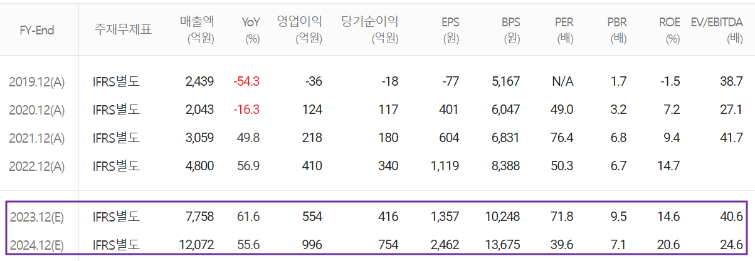Select the 2020.12(A) row label
This screenshot has height=261, width=755.
(x=37, y=110)
